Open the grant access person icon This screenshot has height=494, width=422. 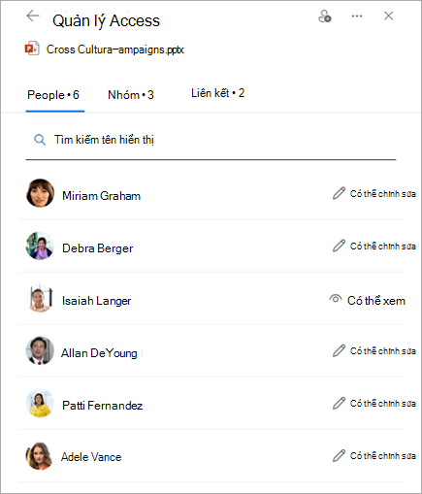tap(324, 16)
